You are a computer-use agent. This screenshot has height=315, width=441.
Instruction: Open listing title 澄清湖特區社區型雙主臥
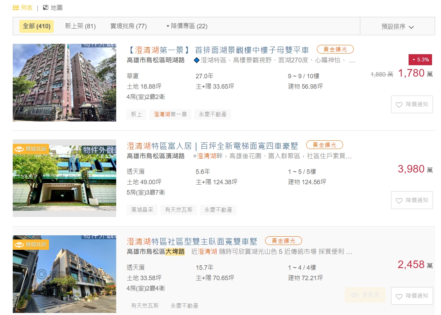tap(192, 241)
